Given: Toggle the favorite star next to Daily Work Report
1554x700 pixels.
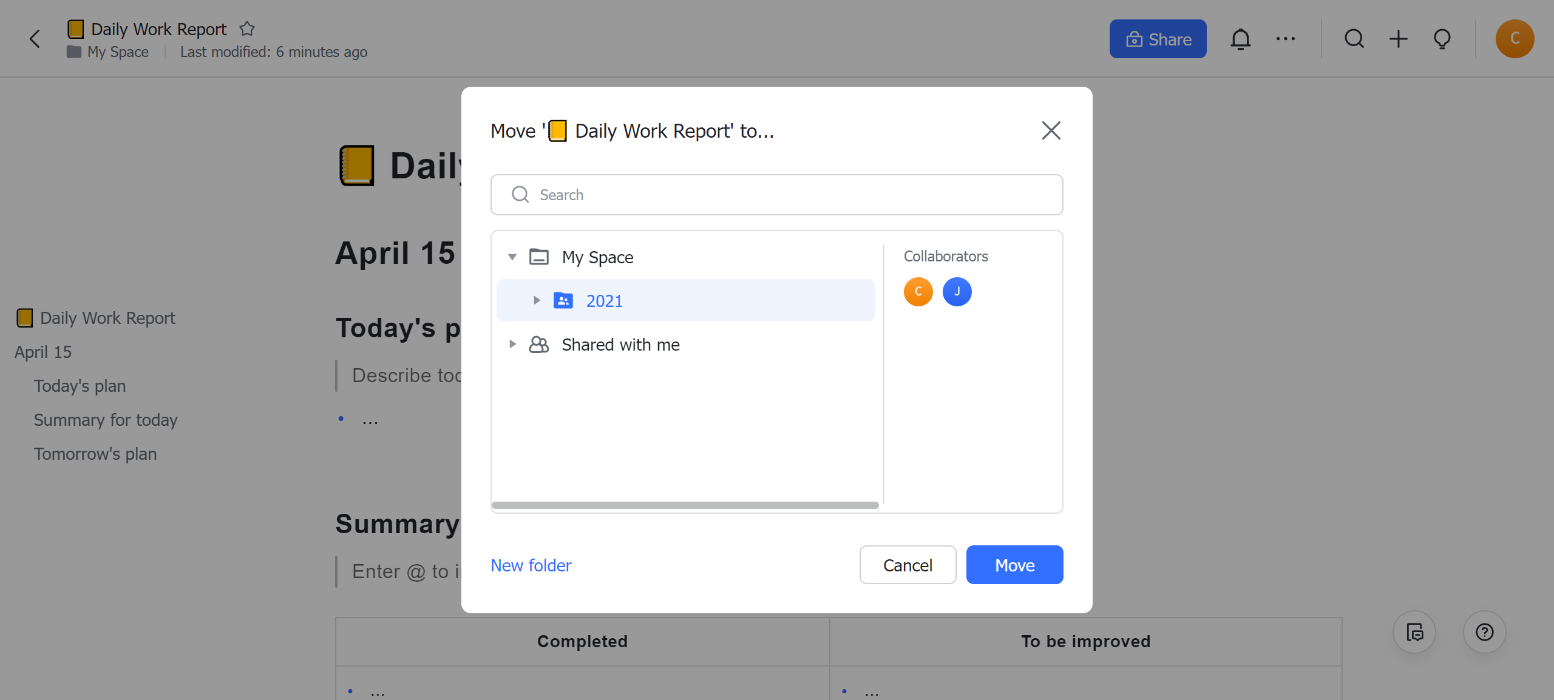Looking at the screenshot, I should tap(247, 28).
